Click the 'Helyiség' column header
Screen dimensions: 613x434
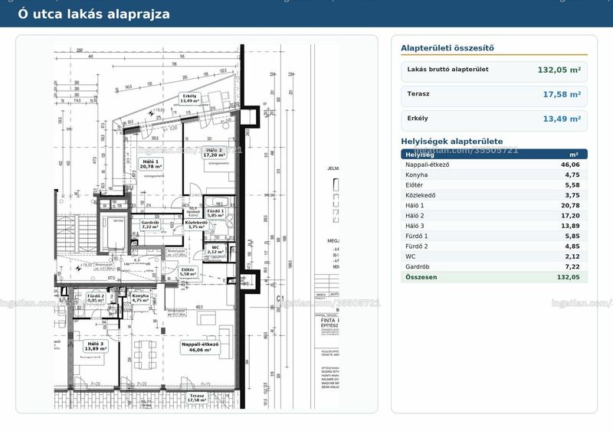pyautogui.click(x=419, y=155)
